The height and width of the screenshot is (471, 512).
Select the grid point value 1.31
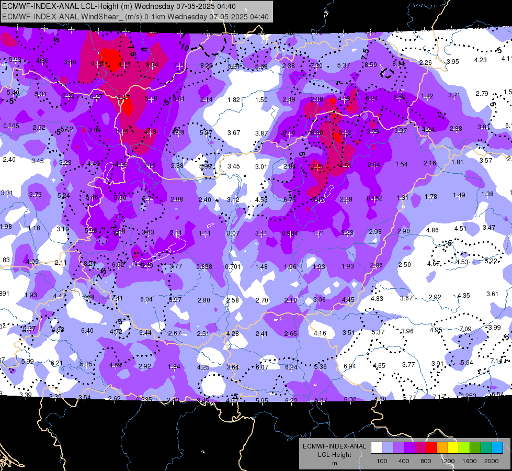coord(402,197)
